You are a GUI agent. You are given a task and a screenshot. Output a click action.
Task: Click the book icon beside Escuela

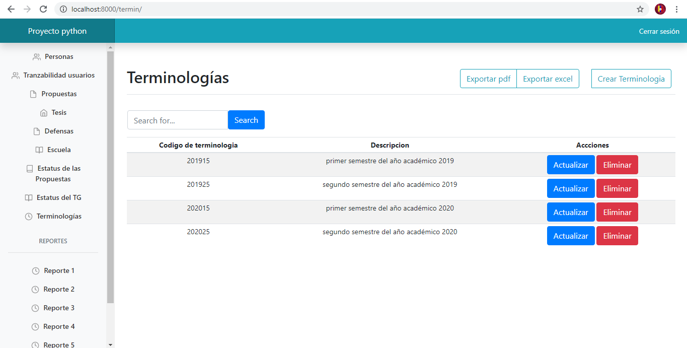39,150
